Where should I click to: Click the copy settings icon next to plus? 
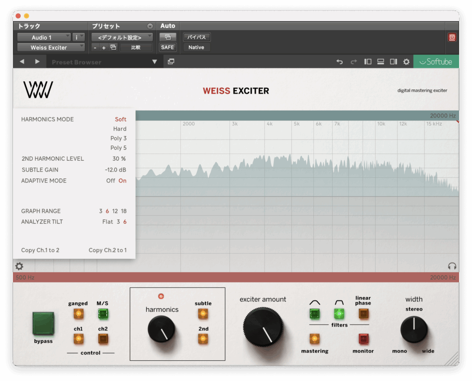113,47
